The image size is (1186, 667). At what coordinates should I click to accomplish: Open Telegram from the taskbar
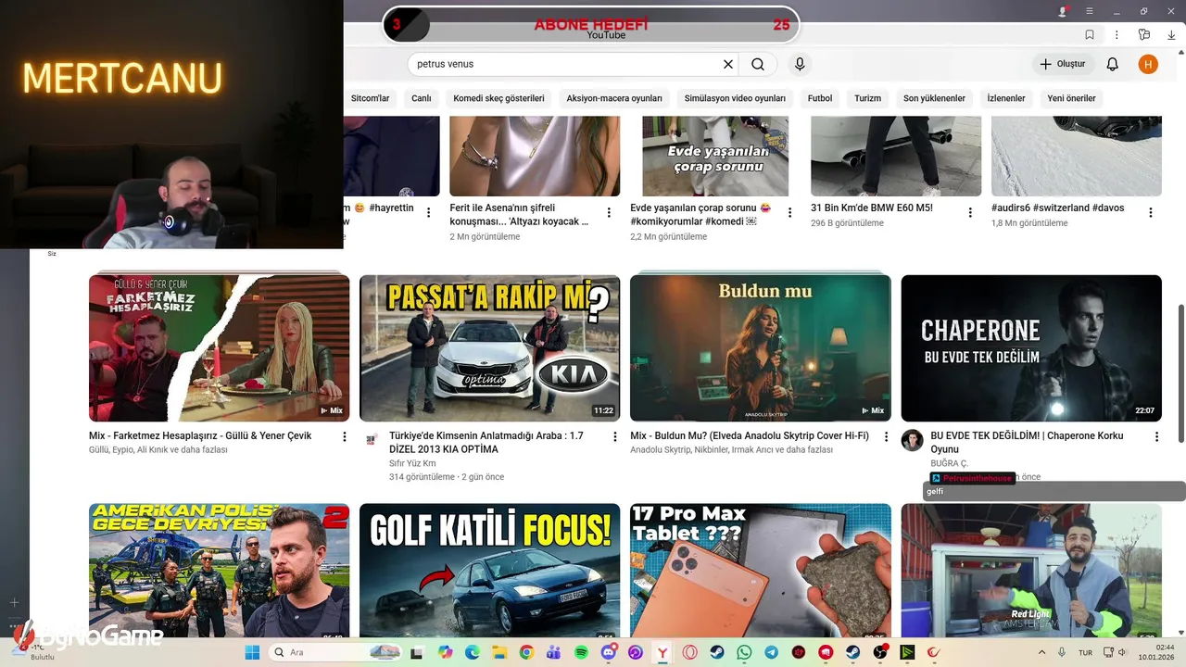tap(771, 652)
